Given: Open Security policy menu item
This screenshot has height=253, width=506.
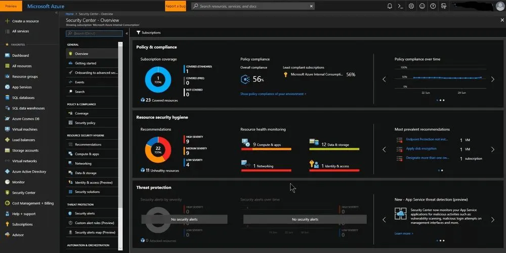Looking at the screenshot, I should (92, 123).
